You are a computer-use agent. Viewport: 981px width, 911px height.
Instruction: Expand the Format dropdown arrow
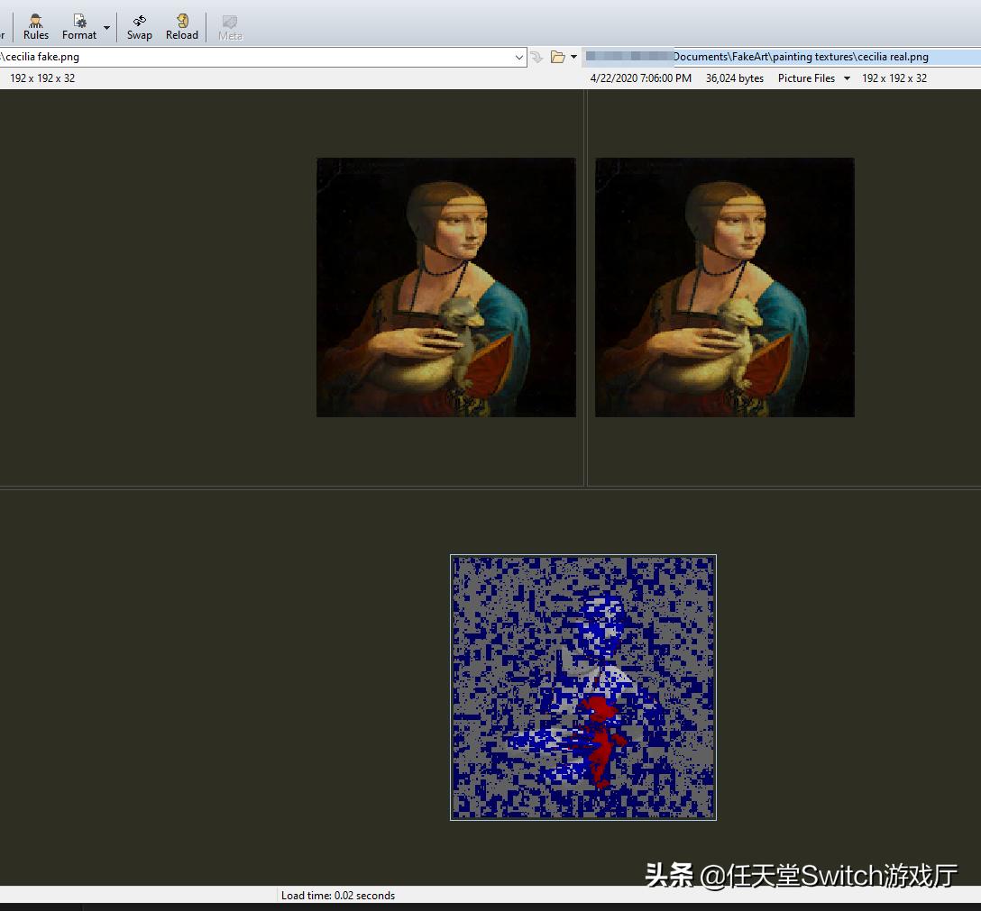click(107, 28)
